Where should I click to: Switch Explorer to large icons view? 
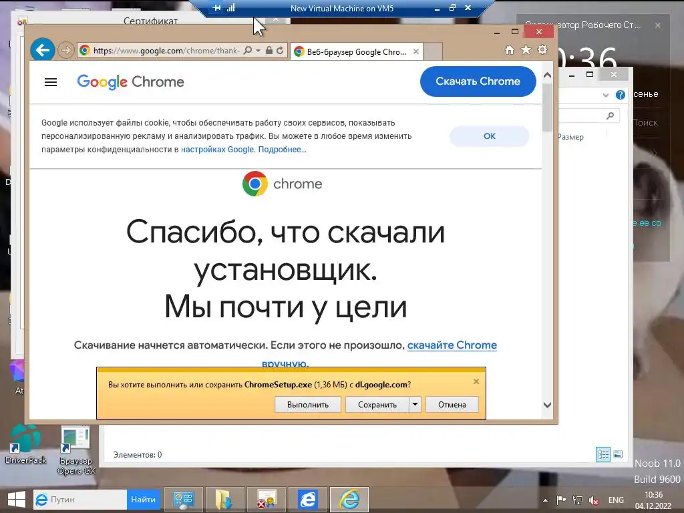(x=618, y=454)
